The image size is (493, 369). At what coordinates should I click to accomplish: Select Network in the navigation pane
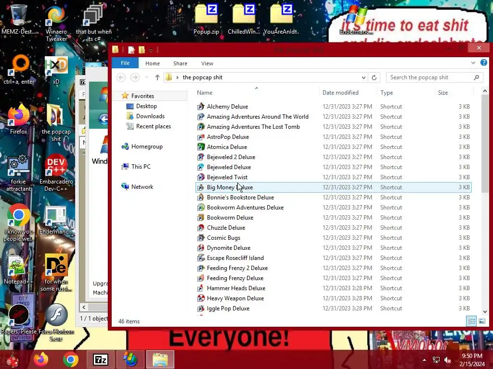point(142,187)
